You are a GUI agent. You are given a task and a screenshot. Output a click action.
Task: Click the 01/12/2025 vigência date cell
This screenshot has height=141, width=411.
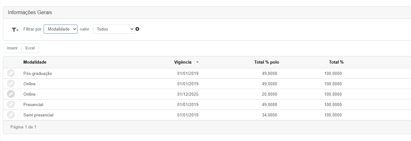188,94
